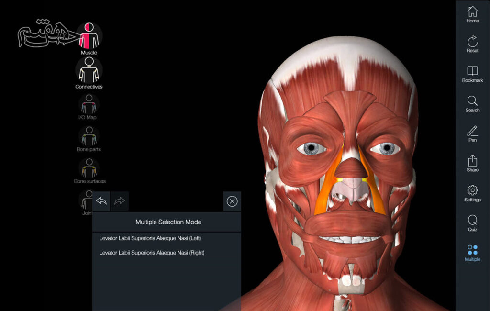Open the Bookmark panel
The height and width of the screenshot is (311, 490).
472,74
